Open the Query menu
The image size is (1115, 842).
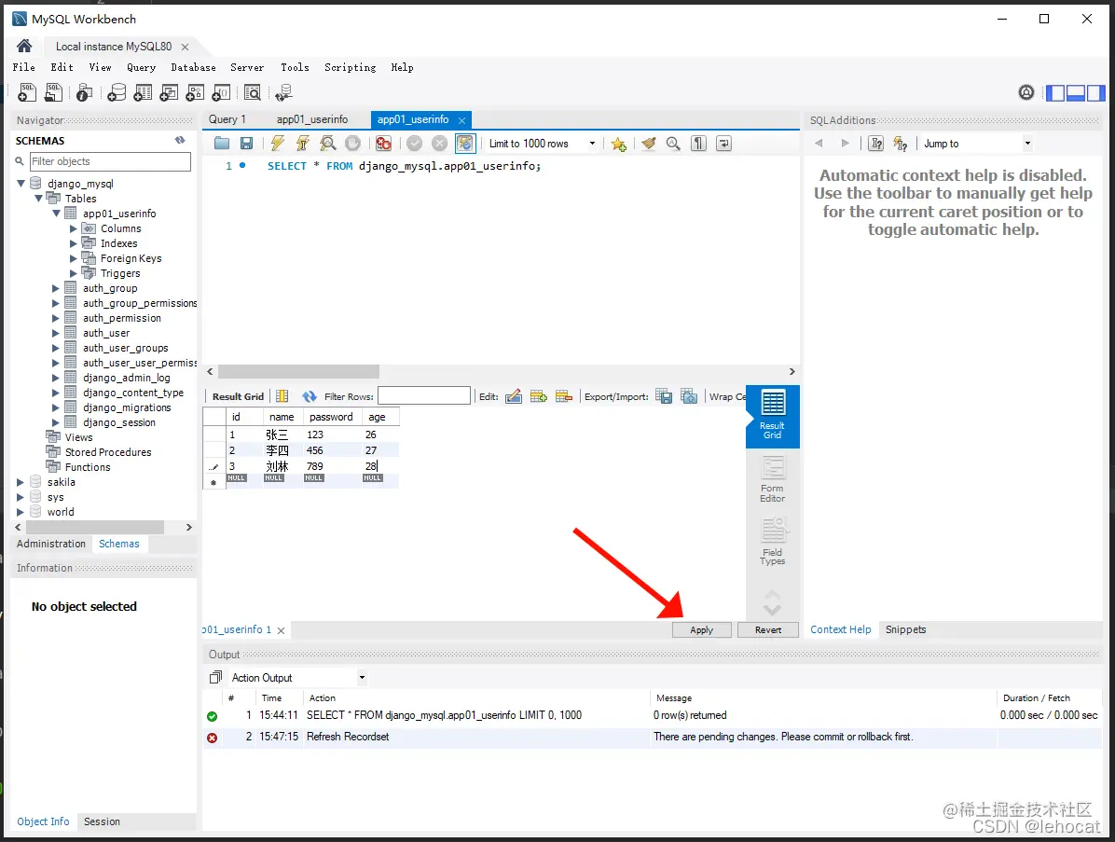coord(141,67)
